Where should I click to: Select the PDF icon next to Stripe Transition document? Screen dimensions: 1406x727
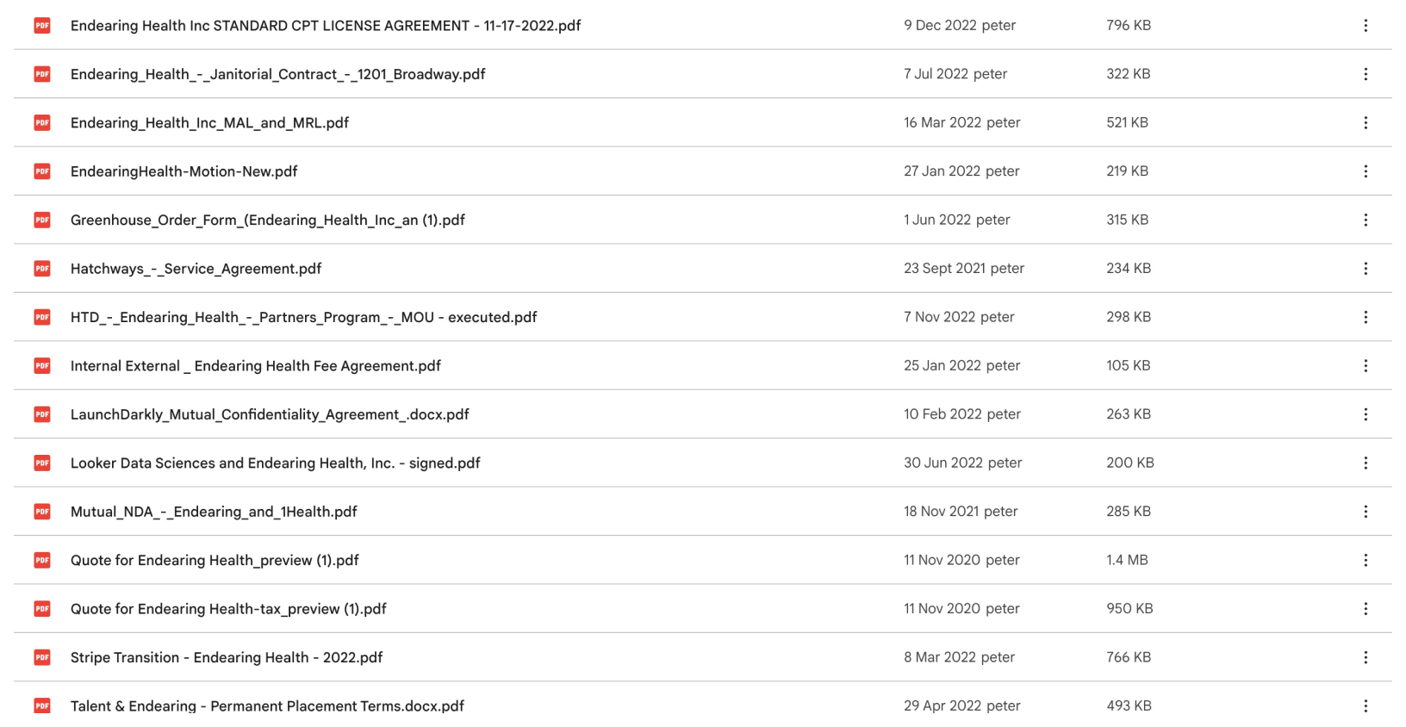click(41, 657)
